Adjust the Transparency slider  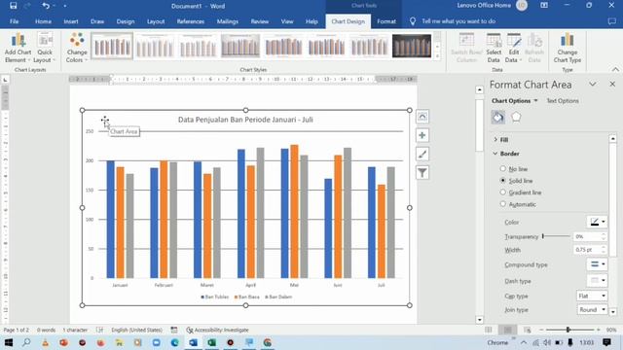(x=556, y=236)
